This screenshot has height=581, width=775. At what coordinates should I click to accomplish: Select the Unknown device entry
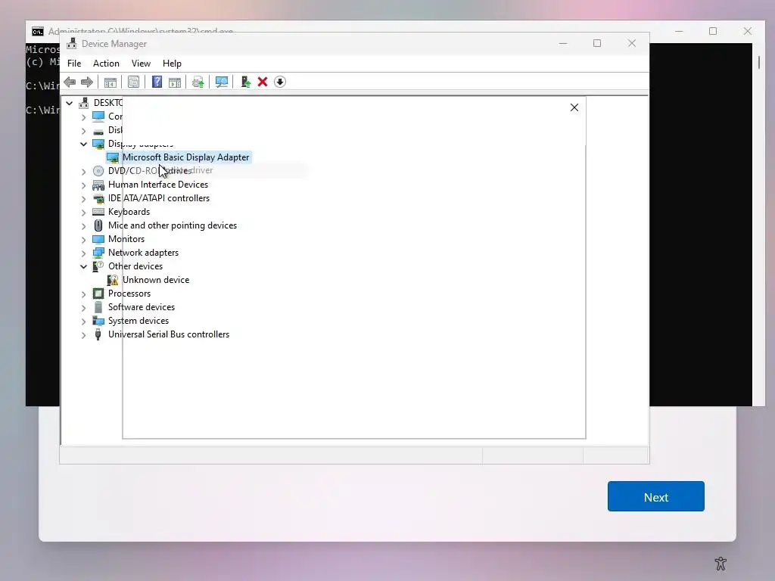point(156,280)
